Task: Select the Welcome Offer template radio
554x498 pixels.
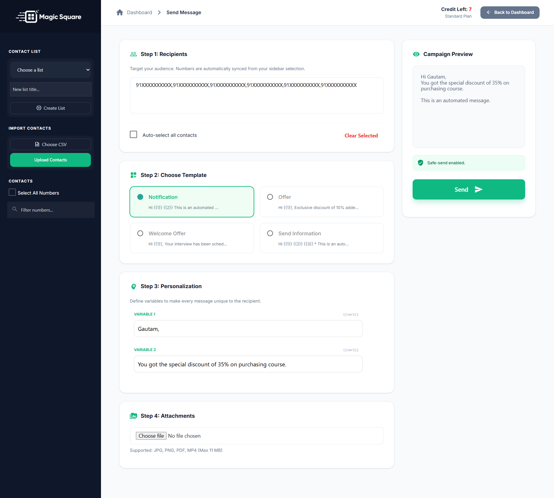Action: click(x=140, y=233)
